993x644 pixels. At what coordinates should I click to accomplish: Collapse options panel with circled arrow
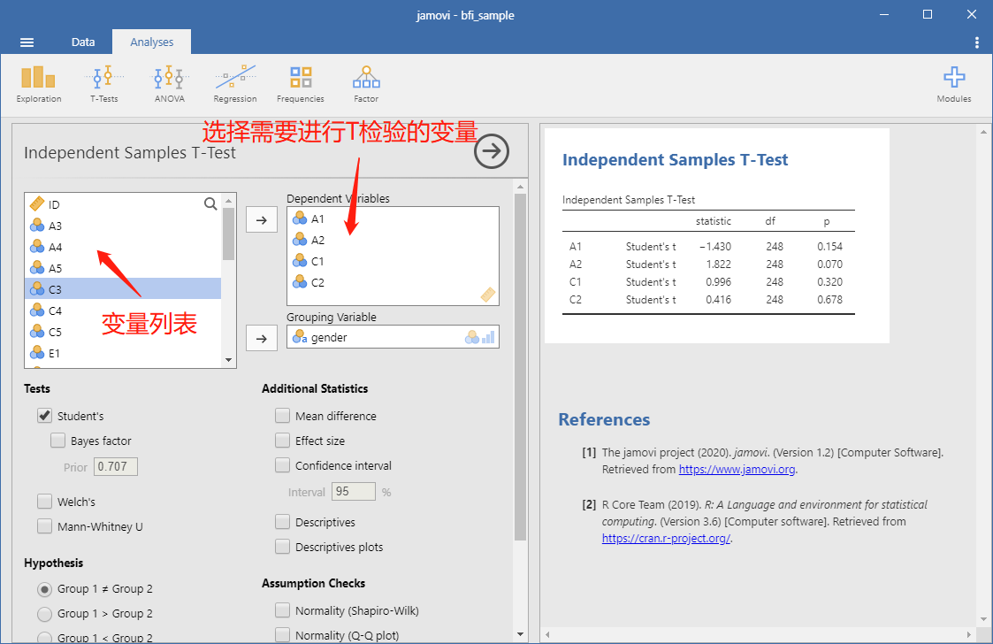492,151
